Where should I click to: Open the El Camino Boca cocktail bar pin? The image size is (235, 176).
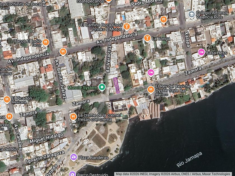(127, 27)
